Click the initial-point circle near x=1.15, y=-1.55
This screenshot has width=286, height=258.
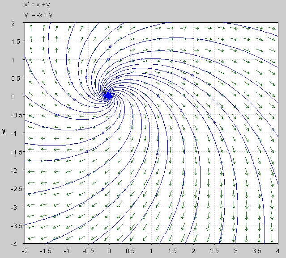click(157, 154)
